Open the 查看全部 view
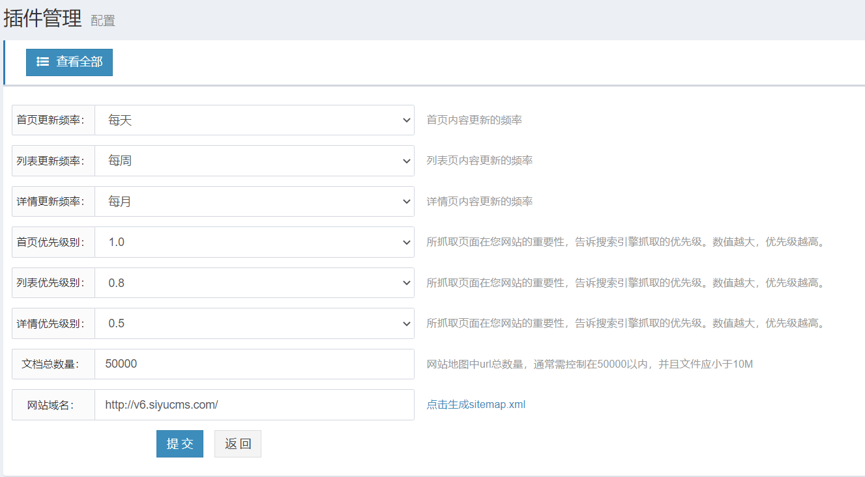 pyautogui.click(x=69, y=62)
